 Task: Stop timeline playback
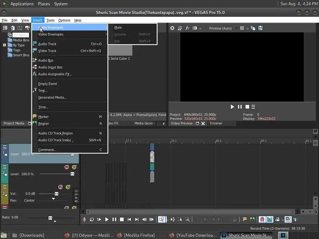click(122, 219)
